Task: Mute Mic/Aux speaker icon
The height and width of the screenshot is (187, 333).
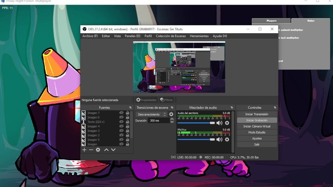Action: (x=219, y=139)
